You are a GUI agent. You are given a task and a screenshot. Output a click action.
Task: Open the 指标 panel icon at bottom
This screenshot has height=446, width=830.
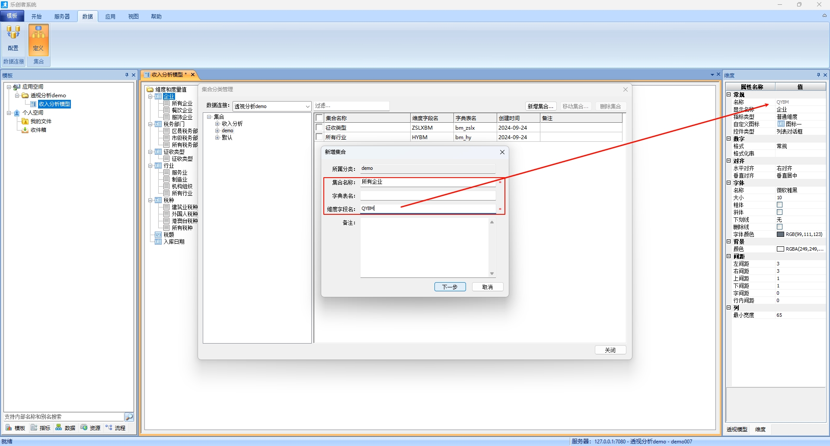coord(34,428)
